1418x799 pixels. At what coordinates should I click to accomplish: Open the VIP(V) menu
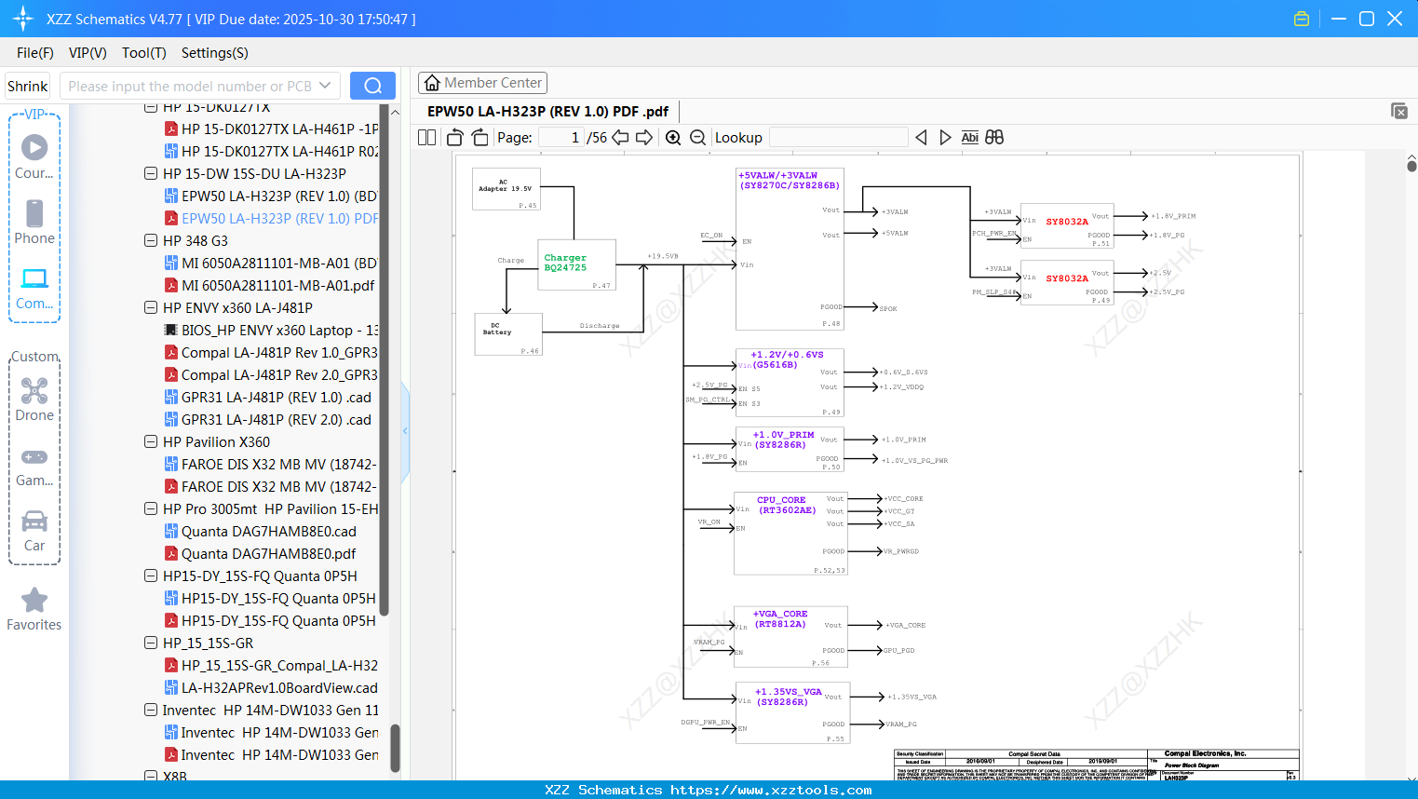tap(88, 53)
